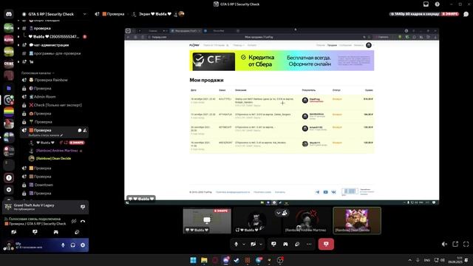
Task: Open notification bell in system tray
Action: (466, 260)
